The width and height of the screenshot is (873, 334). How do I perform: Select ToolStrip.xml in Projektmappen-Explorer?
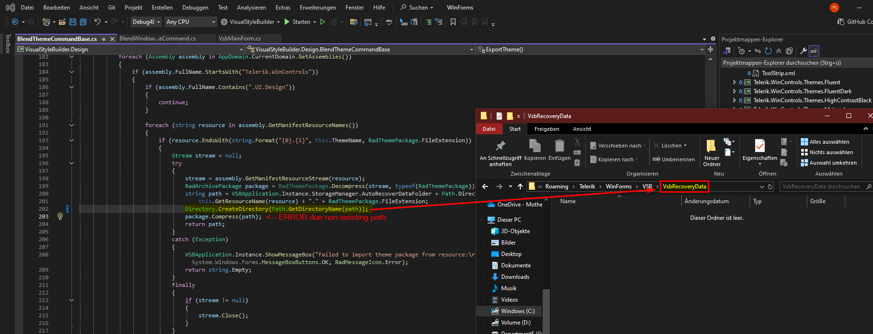click(x=778, y=73)
